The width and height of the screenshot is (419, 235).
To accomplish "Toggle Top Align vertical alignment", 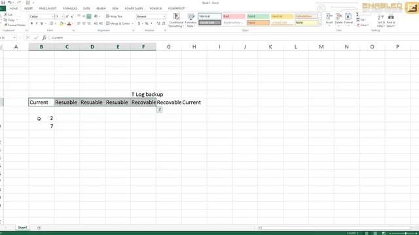I will pyautogui.click(x=79, y=16).
